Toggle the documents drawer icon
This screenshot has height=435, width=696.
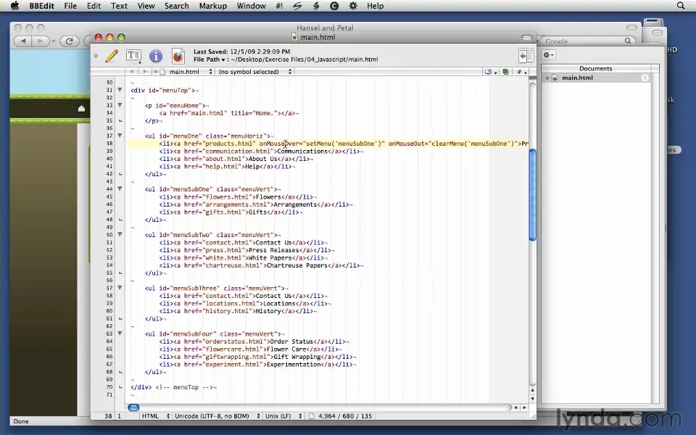pos(526,56)
